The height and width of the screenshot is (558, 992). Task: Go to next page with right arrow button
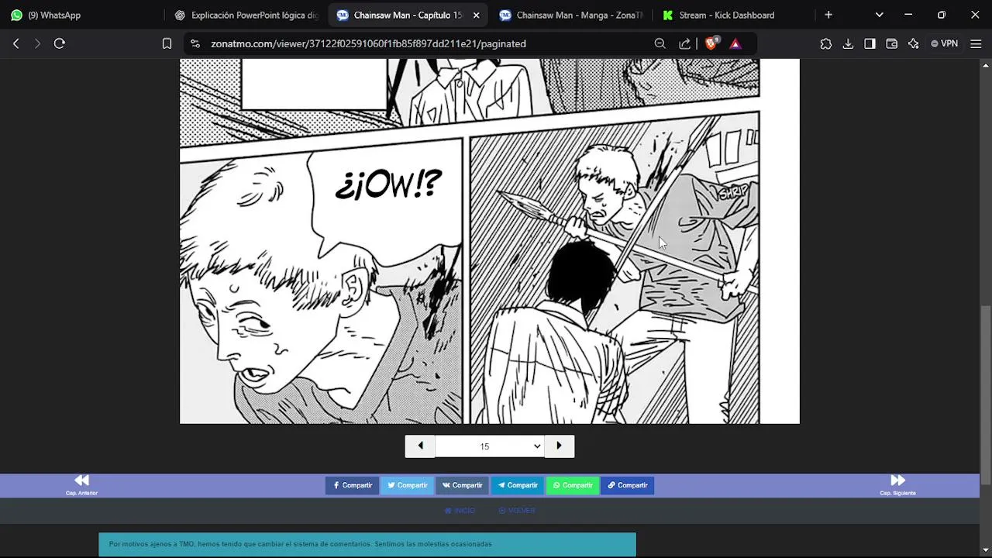(559, 446)
